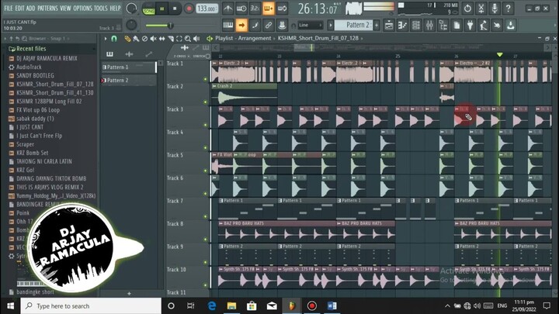559x314 pixels.
Task: Select the Playlist delete tool
Action: coord(144,39)
